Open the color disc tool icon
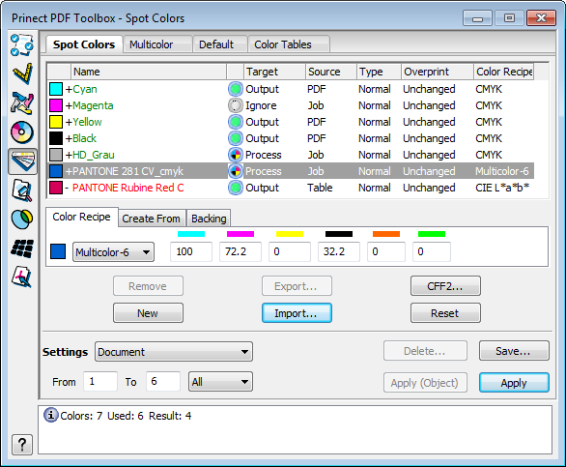 22,132
